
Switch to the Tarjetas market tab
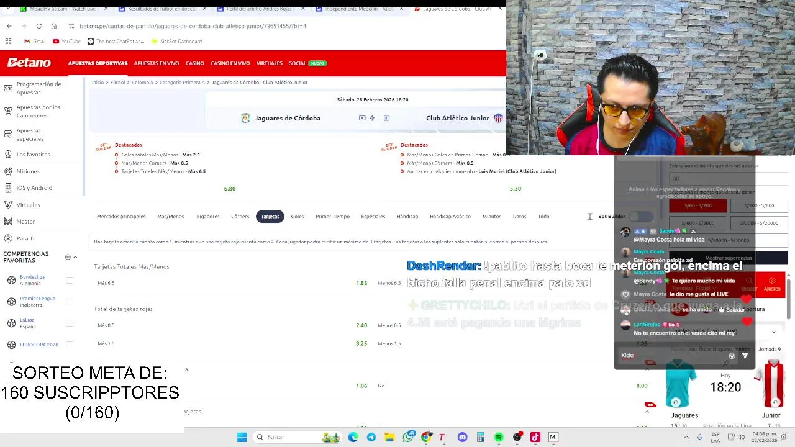click(x=270, y=216)
